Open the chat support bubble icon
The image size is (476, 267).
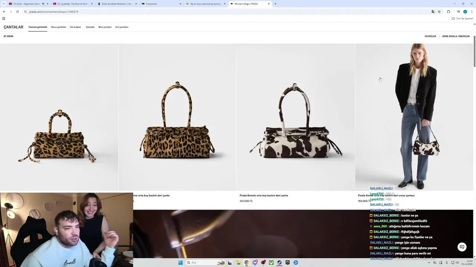pos(462,247)
